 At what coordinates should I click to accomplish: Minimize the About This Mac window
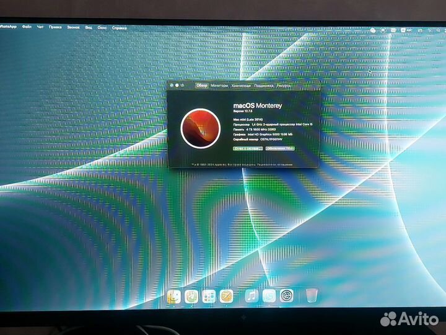click(x=177, y=85)
